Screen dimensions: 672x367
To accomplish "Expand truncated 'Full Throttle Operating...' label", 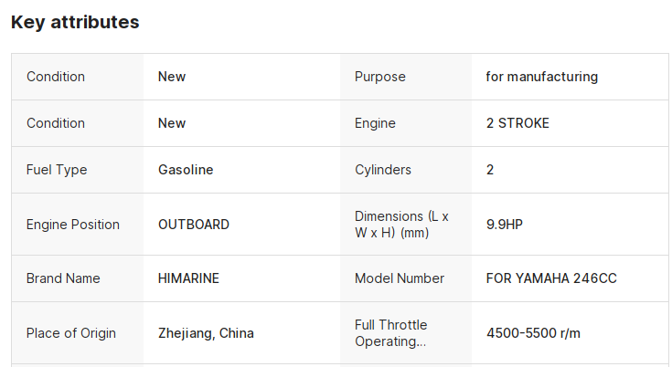I will [391, 333].
